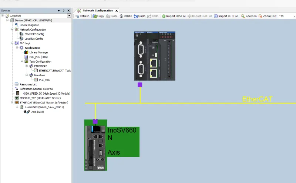Click the Undo arrow icon
Screen dimensions: 296x183
[135, 16]
